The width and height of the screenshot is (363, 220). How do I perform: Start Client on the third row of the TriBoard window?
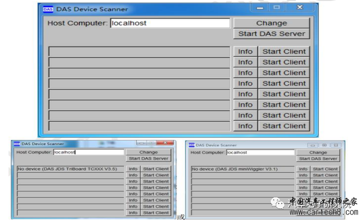click(x=156, y=181)
